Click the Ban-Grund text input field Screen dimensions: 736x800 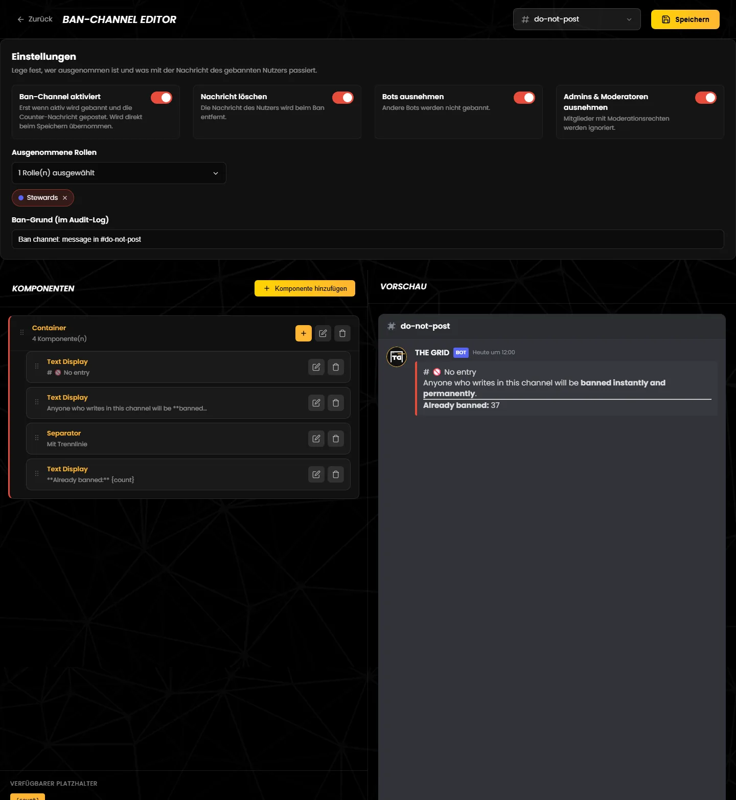pos(367,239)
